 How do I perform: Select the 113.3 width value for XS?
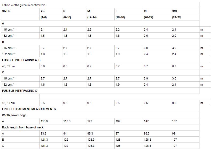tap(51, 121)
